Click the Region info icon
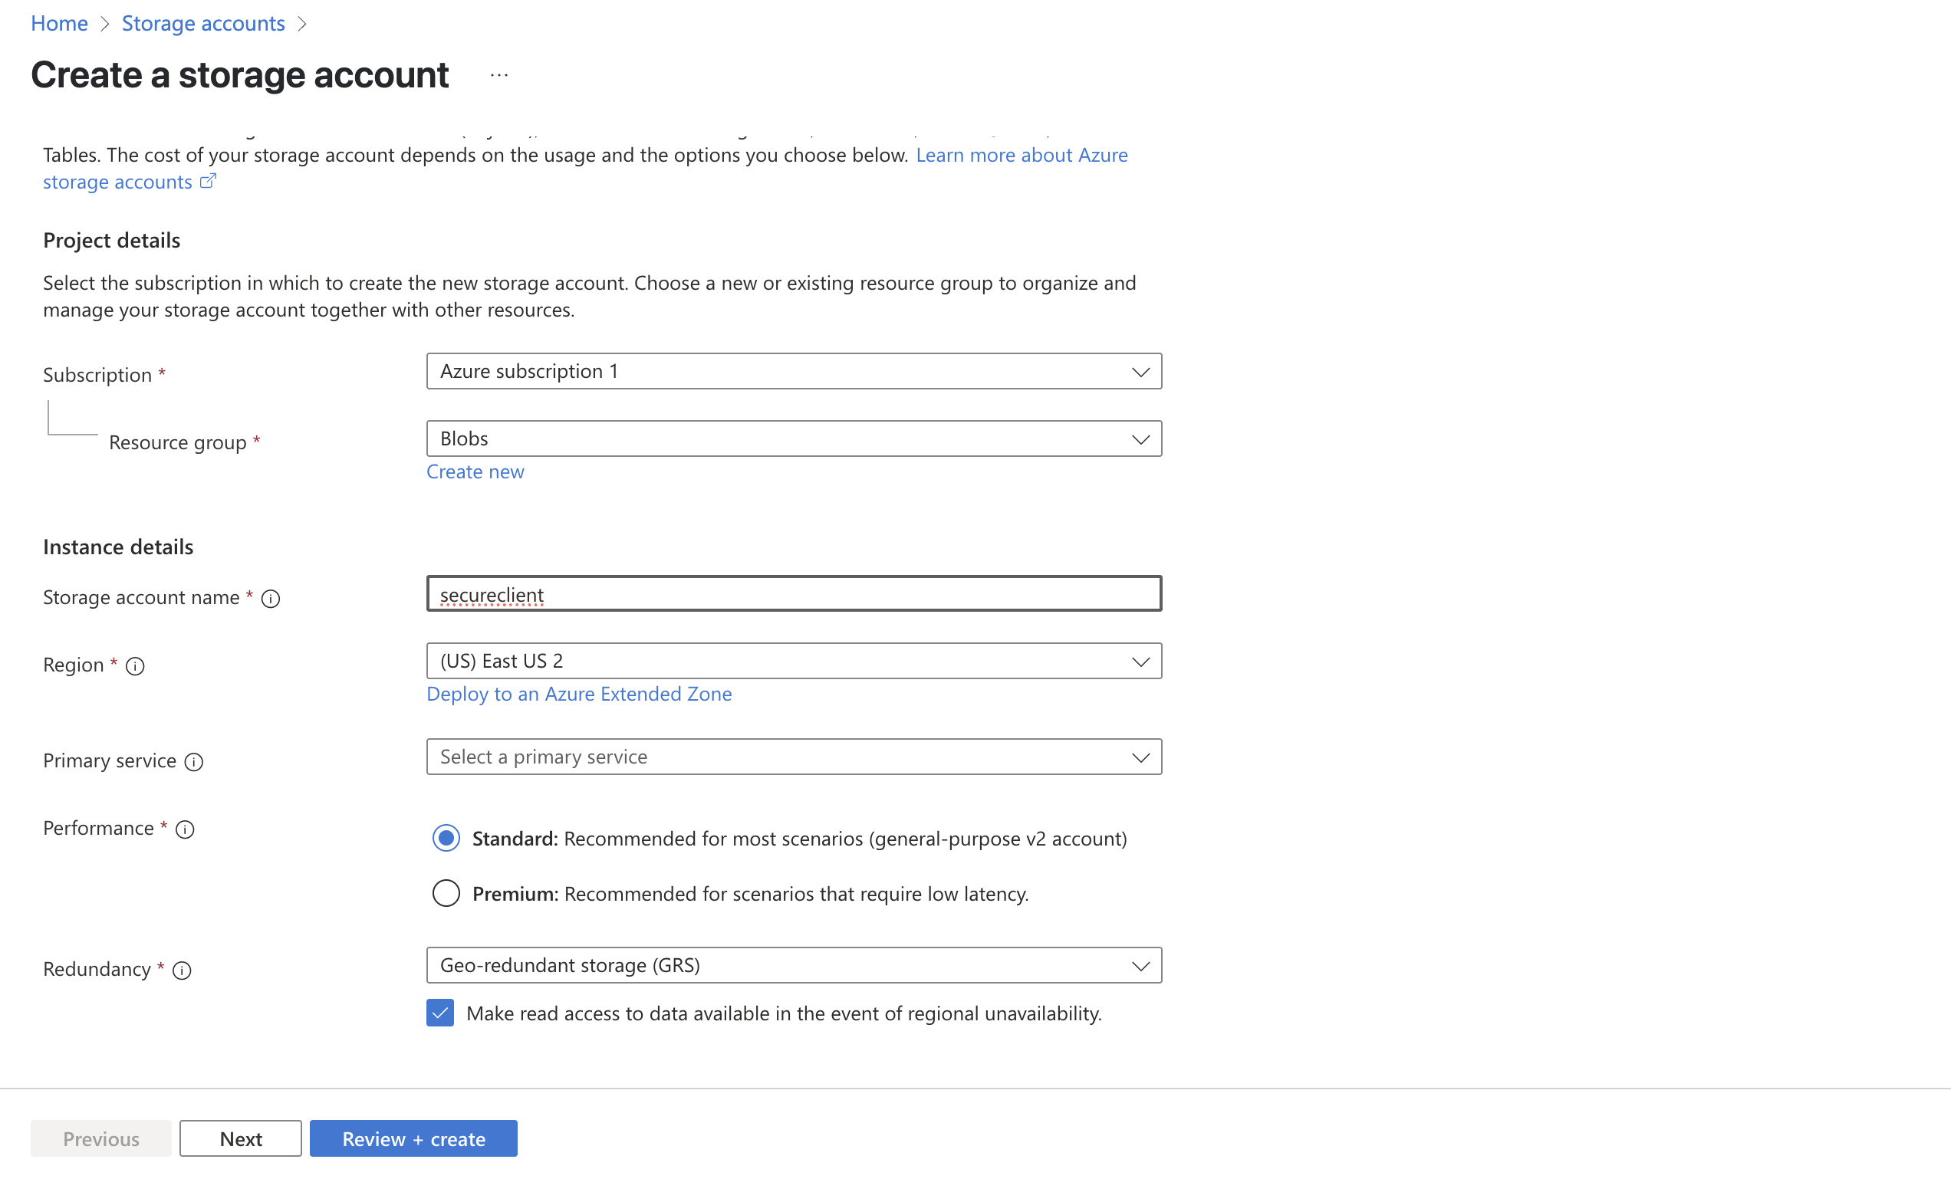1951x1179 pixels. [136, 666]
